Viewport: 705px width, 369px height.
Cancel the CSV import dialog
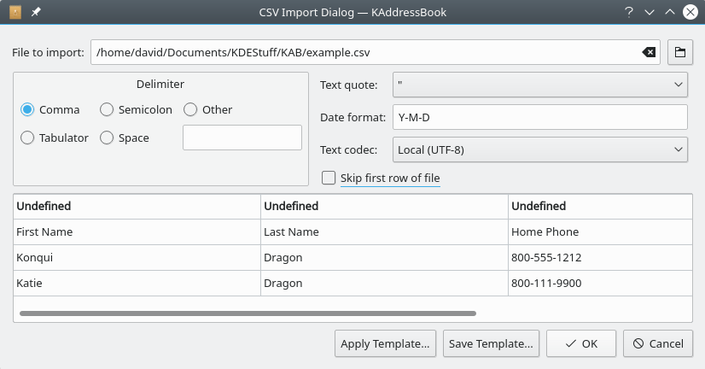click(657, 343)
